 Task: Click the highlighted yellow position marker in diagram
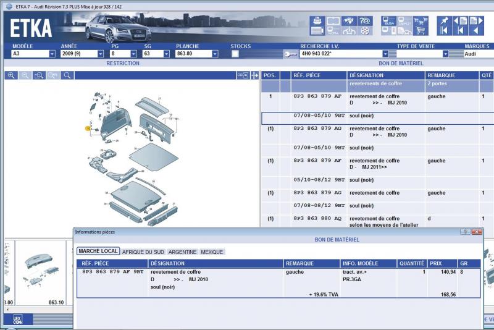(88, 129)
